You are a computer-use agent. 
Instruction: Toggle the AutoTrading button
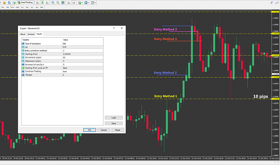click(25, 3)
